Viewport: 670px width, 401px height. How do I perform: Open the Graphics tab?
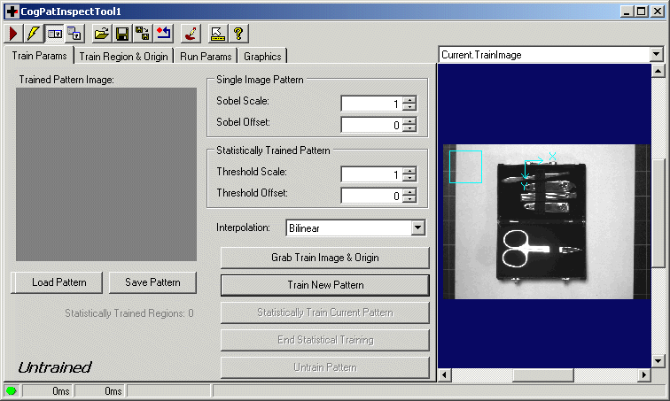pyautogui.click(x=262, y=57)
